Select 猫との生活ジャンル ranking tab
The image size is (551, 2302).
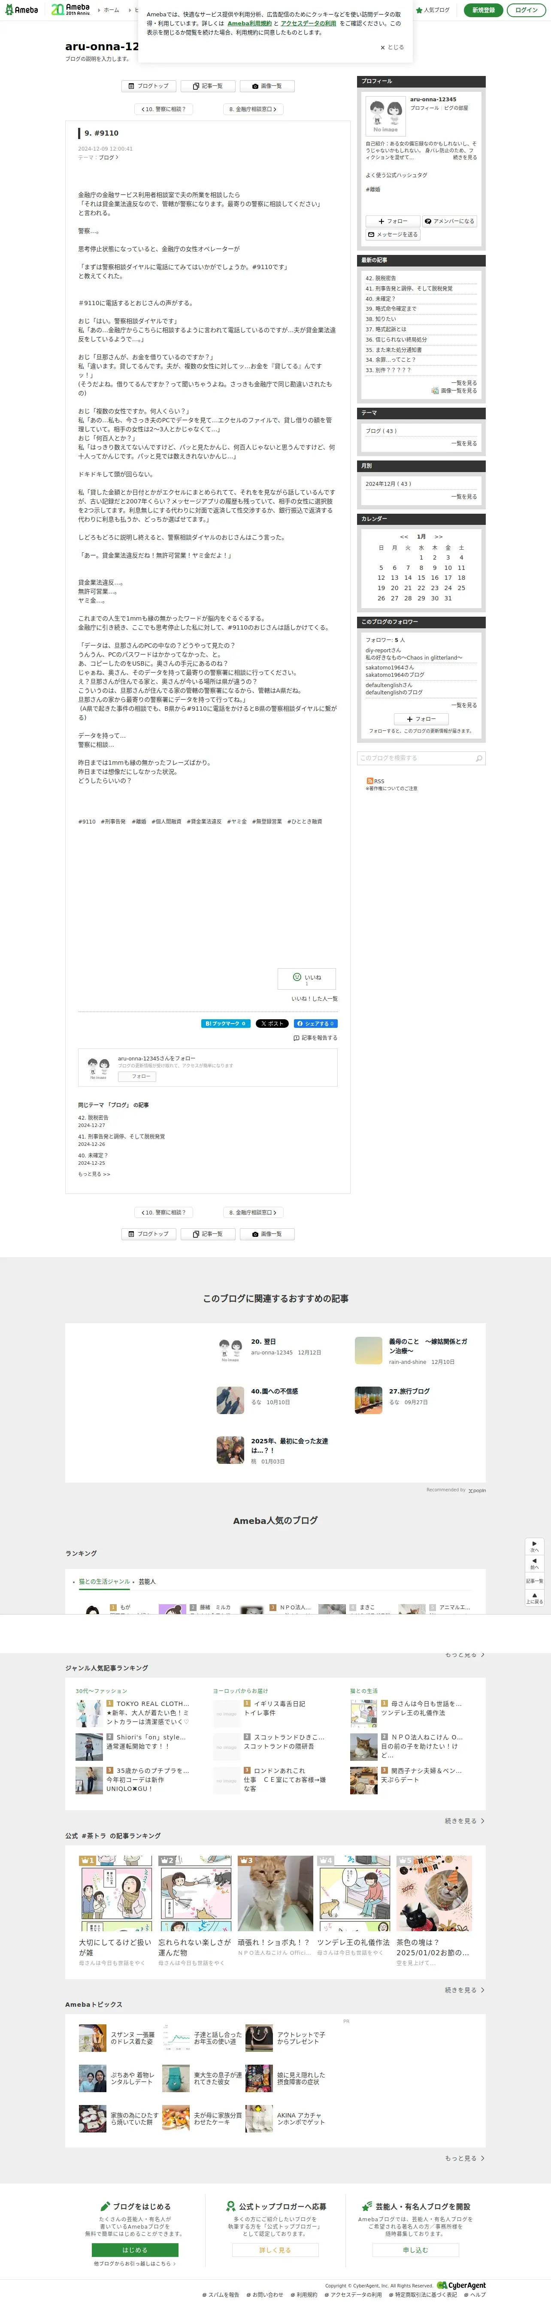pos(104,1582)
